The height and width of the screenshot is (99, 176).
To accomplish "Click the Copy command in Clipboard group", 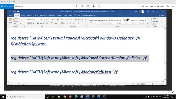I will pos(16,21).
